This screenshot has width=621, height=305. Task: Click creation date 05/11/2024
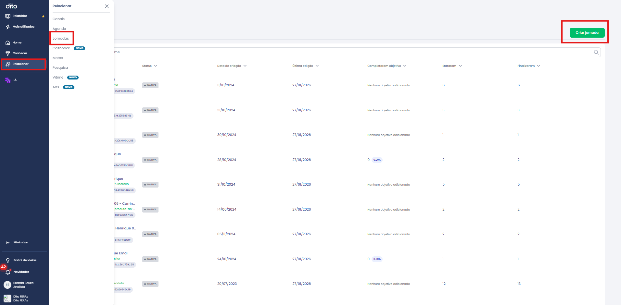pyautogui.click(x=226, y=234)
